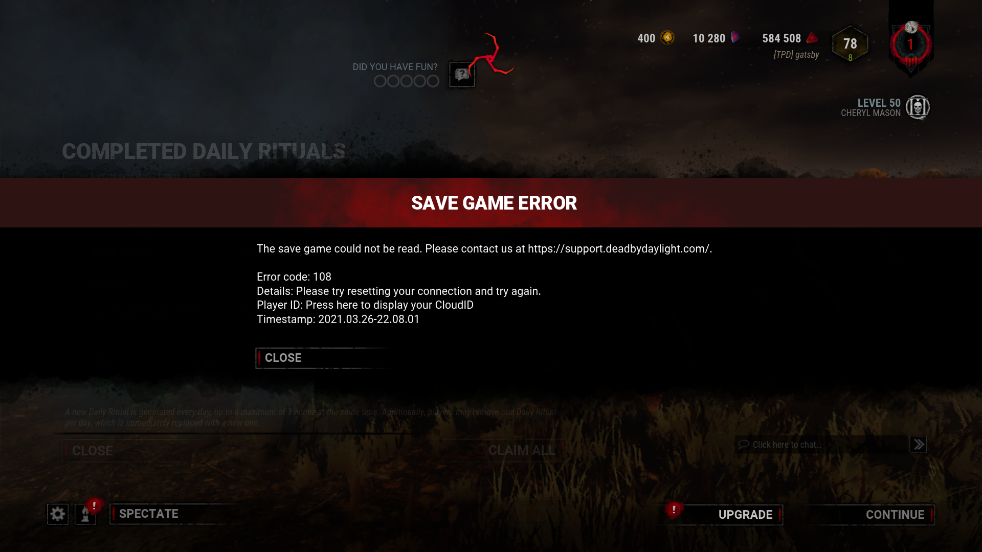
Task: Click the settings gear icon bottom left
Action: (57, 514)
